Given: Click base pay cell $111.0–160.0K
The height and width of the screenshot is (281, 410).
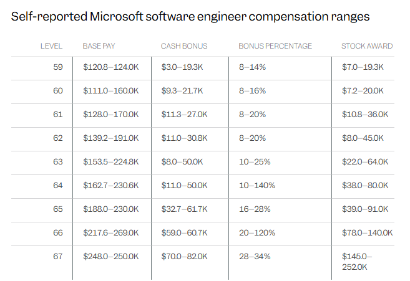Looking at the screenshot, I should pyautogui.click(x=111, y=91).
